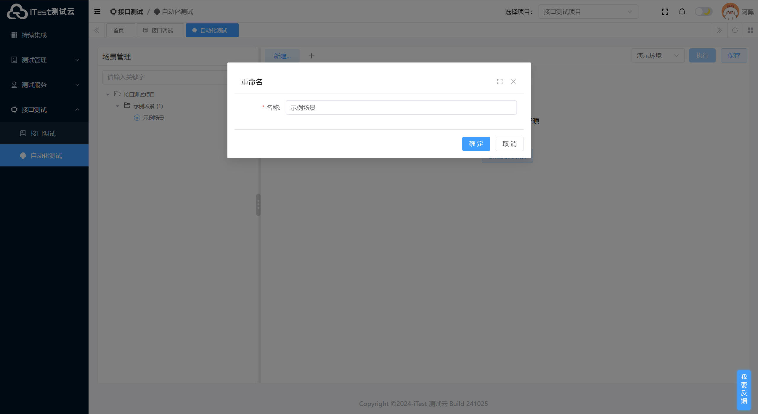Click the sidebar collapse hamburger icon
The image size is (758, 414).
(x=97, y=12)
